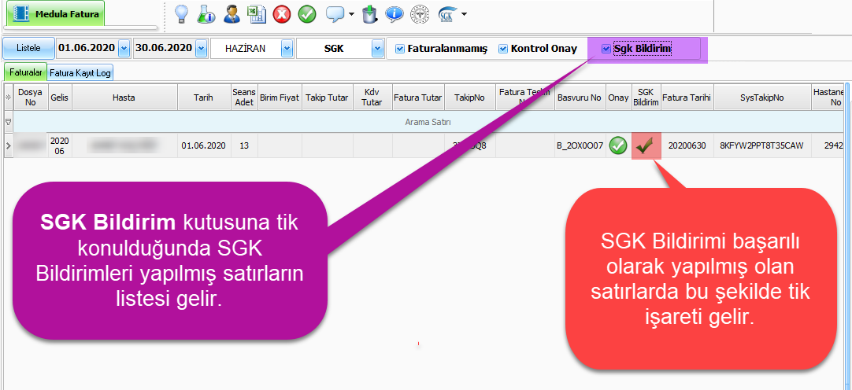Select the B_2OX0O07 Basvuru No cell
Screen dimensions: 852x390
tap(580, 145)
